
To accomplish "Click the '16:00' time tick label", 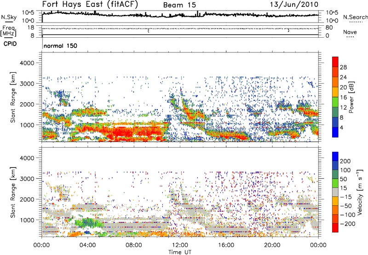I will 226,245.
